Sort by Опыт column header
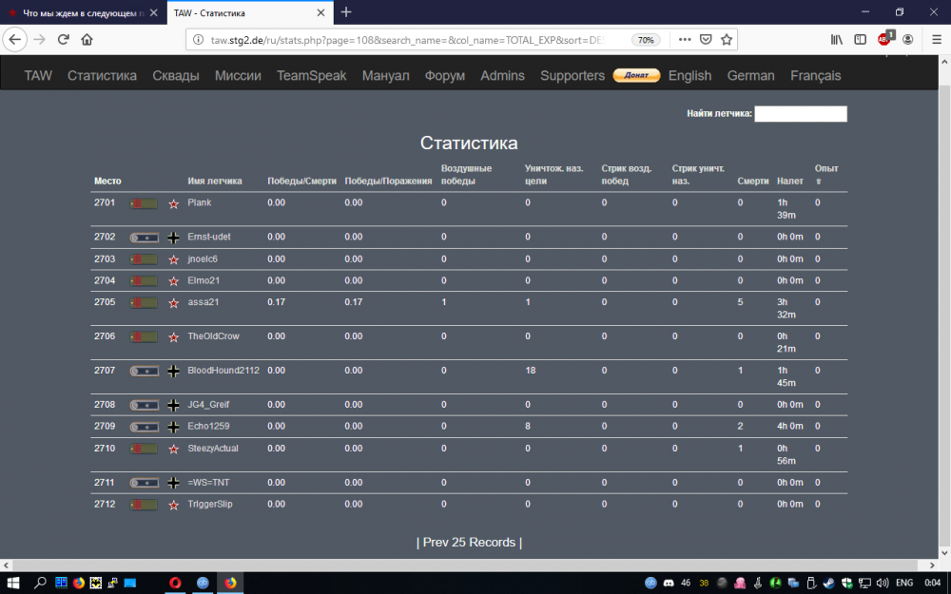 (826, 168)
